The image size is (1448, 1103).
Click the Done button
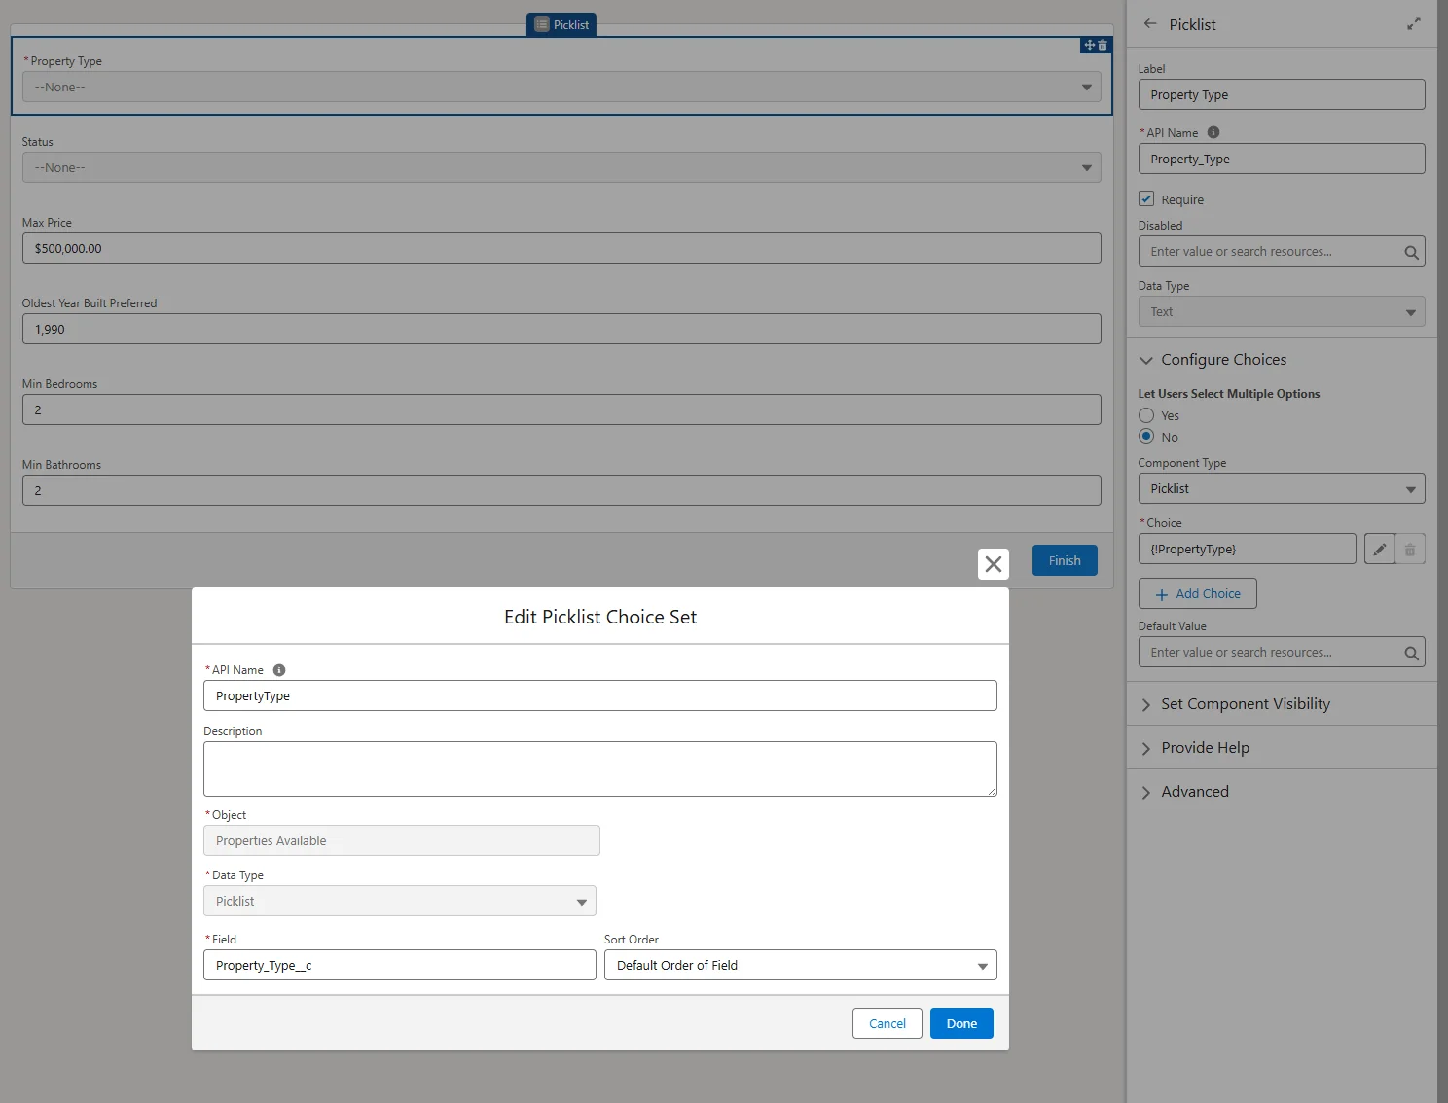pyautogui.click(x=961, y=1023)
